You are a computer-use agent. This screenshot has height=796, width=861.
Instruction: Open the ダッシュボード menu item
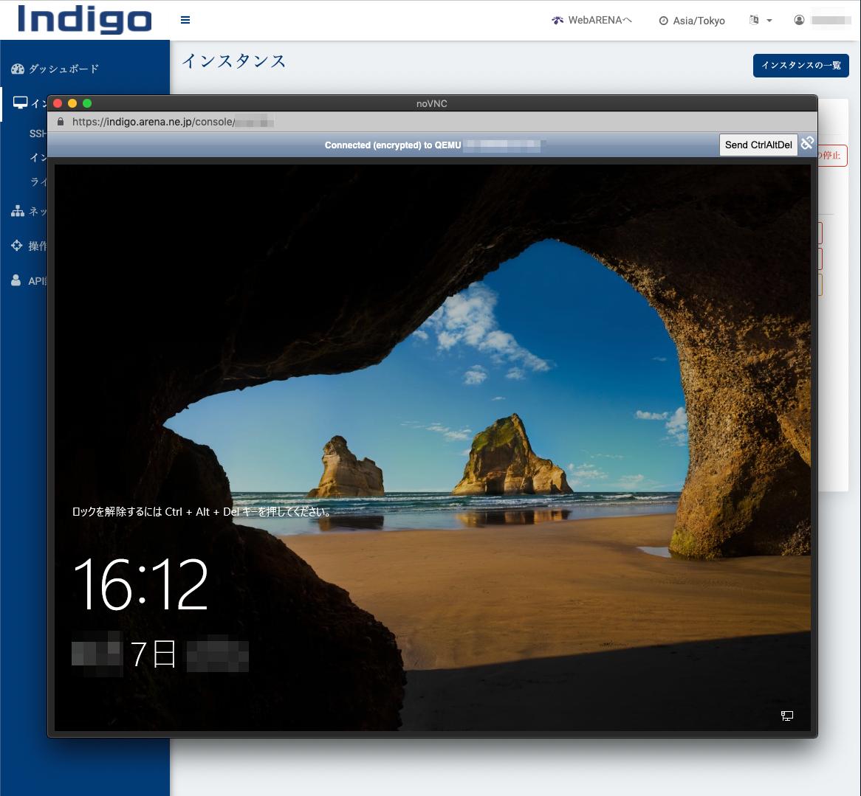[64, 69]
